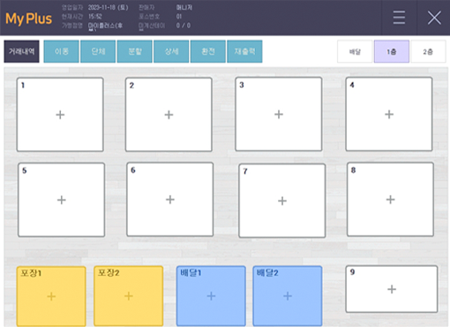The image size is (450, 327).
Task: Click the 환전 exchange button
Action: coord(208,51)
